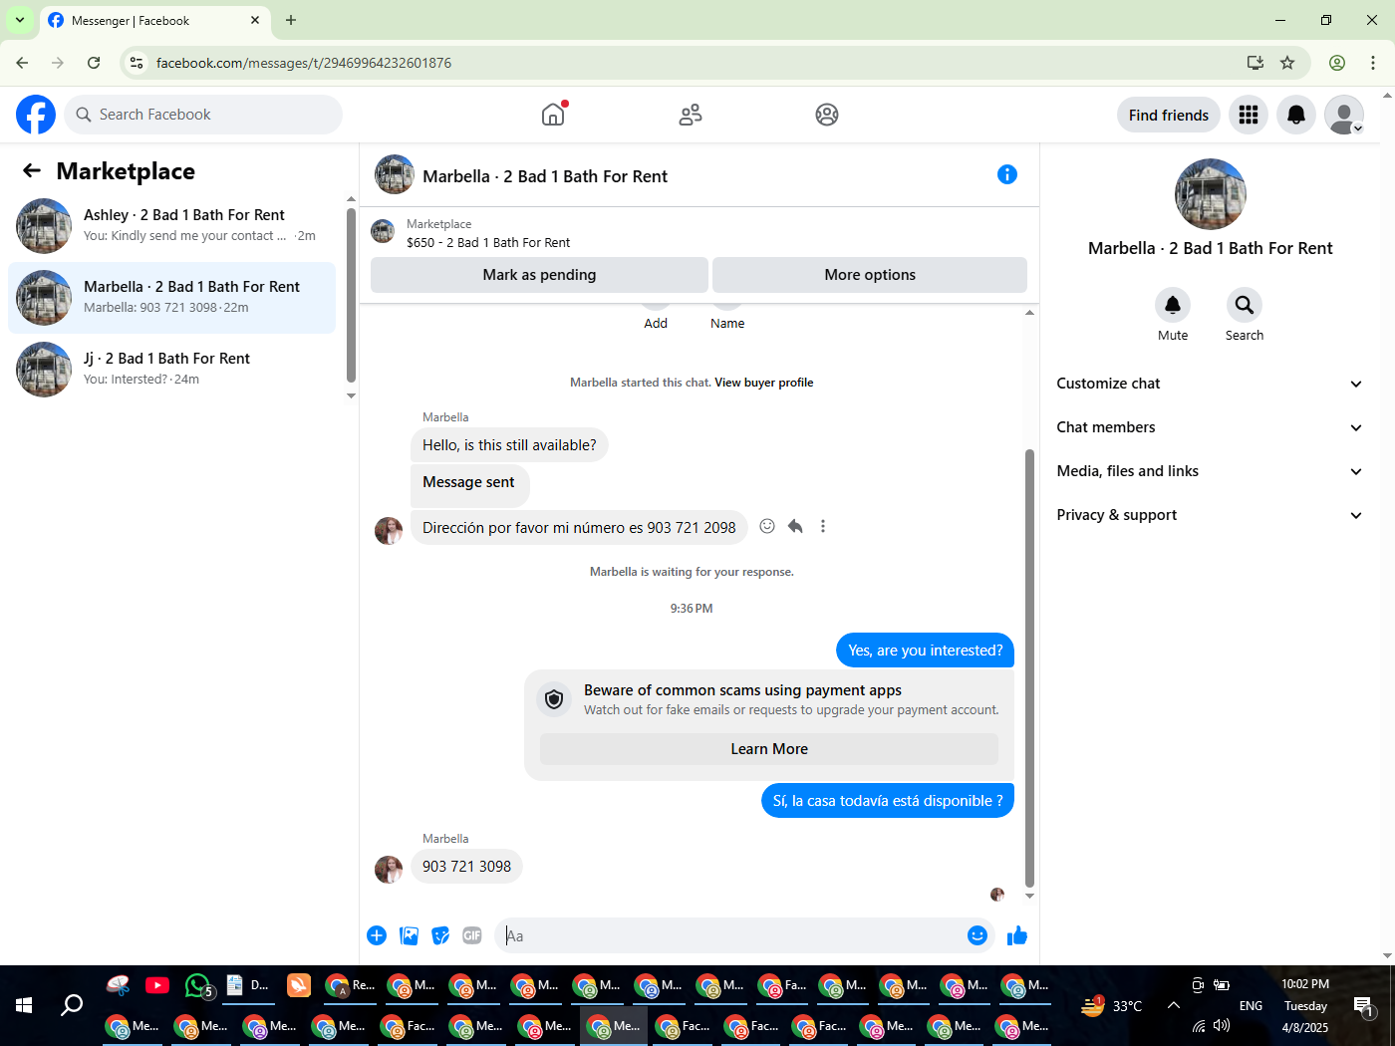Click Find friends button
Viewport: 1395px width, 1046px height.
pos(1169,116)
